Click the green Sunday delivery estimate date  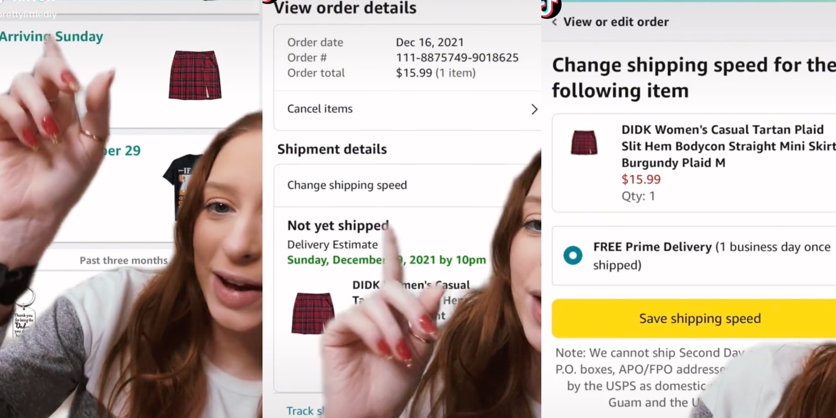point(386,260)
